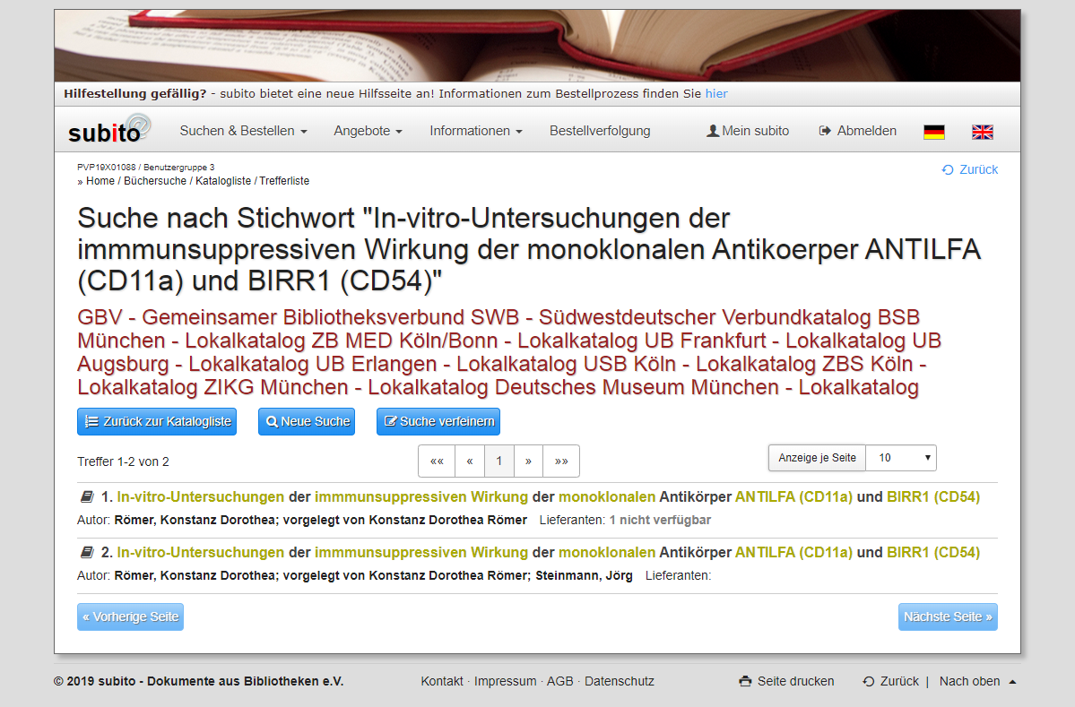Open first result title In-vitro-Untersuchungen

pyautogui.click(x=548, y=496)
